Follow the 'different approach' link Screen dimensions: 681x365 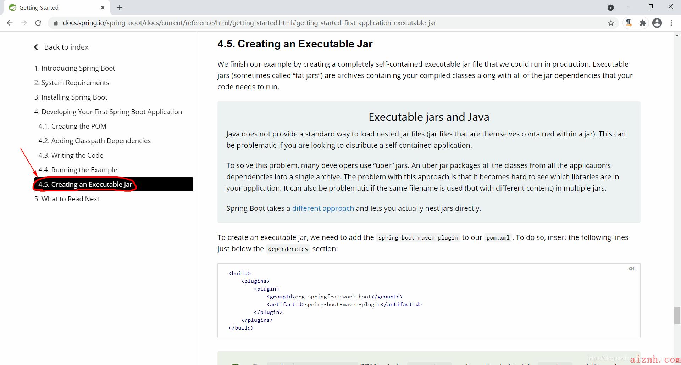323,208
